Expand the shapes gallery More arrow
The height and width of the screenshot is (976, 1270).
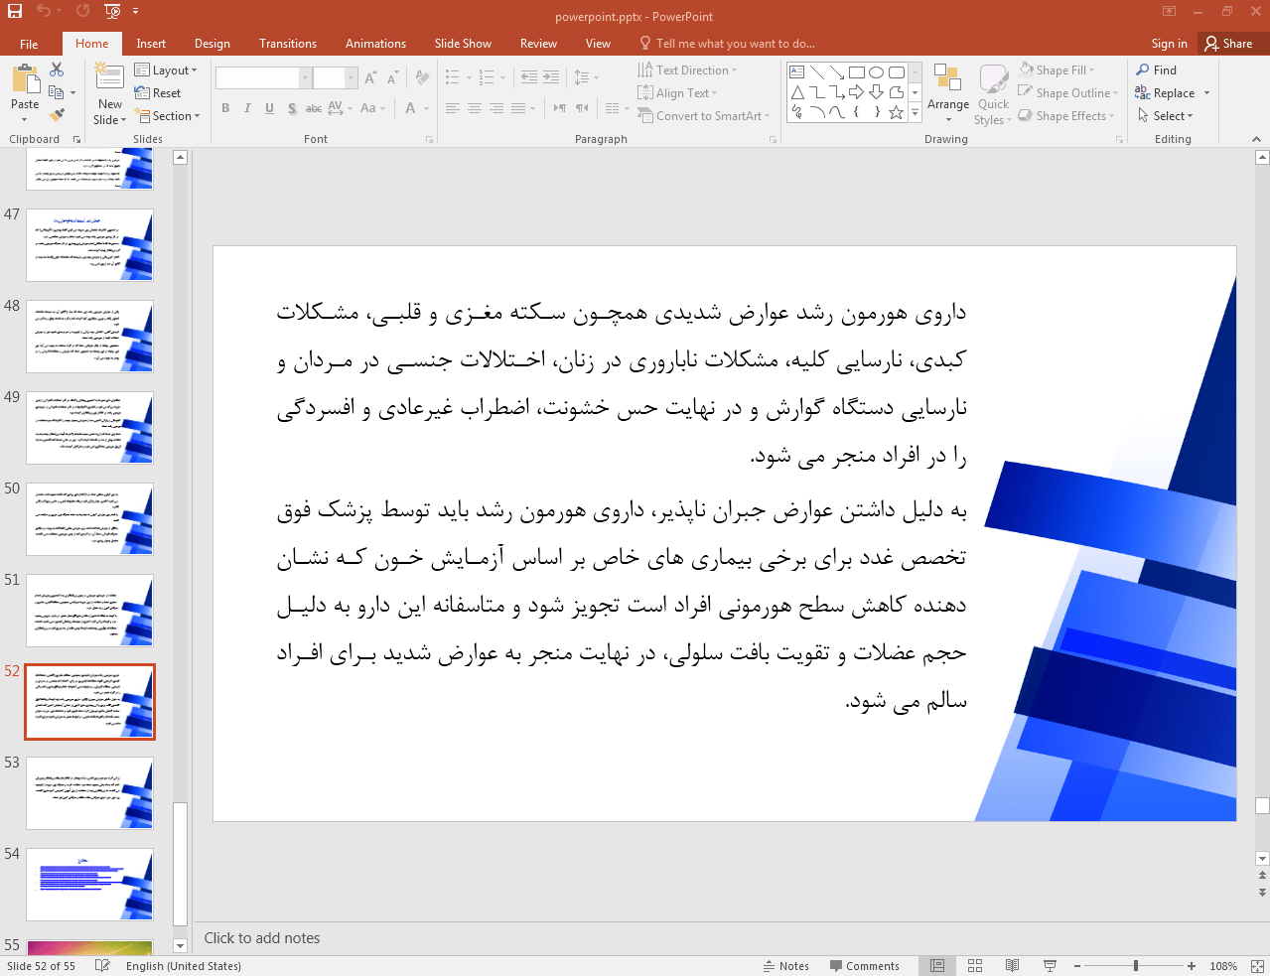click(x=916, y=113)
